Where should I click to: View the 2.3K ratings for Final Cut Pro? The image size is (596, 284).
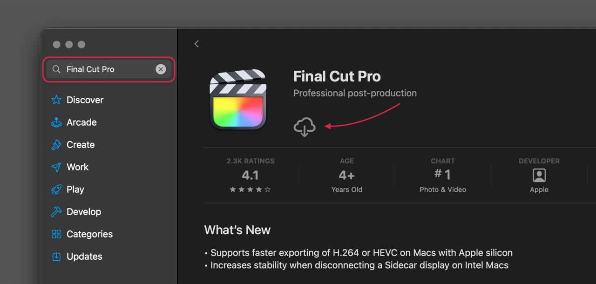point(250,175)
